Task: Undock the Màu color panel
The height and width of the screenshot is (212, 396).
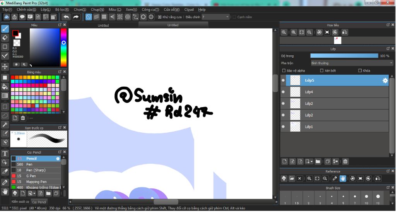Action: click(x=60, y=25)
